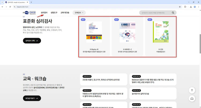201x108 pixels.
Task: Bookmark this page with star icon
Action: [180, 7]
